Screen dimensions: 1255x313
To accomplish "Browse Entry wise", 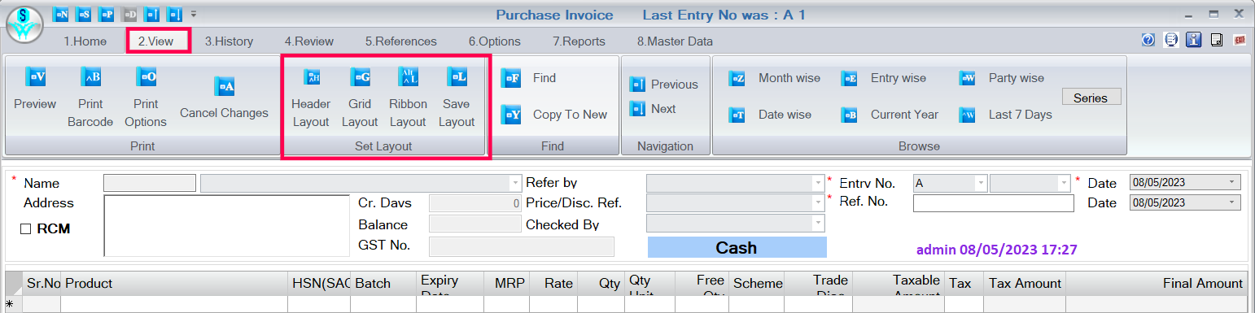I will tap(884, 78).
